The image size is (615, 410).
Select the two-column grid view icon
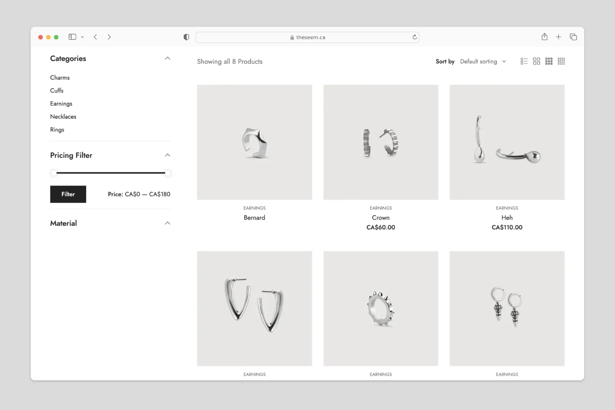[536, 62]
